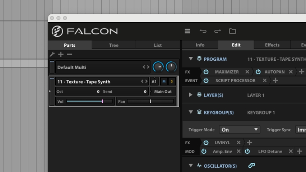306x172 pixels.
Task: Select the Amp. Env modulator
Action: tap(222, 151)
